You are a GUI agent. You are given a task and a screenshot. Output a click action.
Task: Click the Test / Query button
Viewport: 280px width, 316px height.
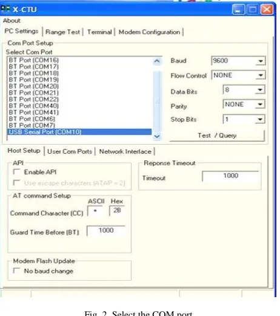pyautogui.click(x=217, y=136)
